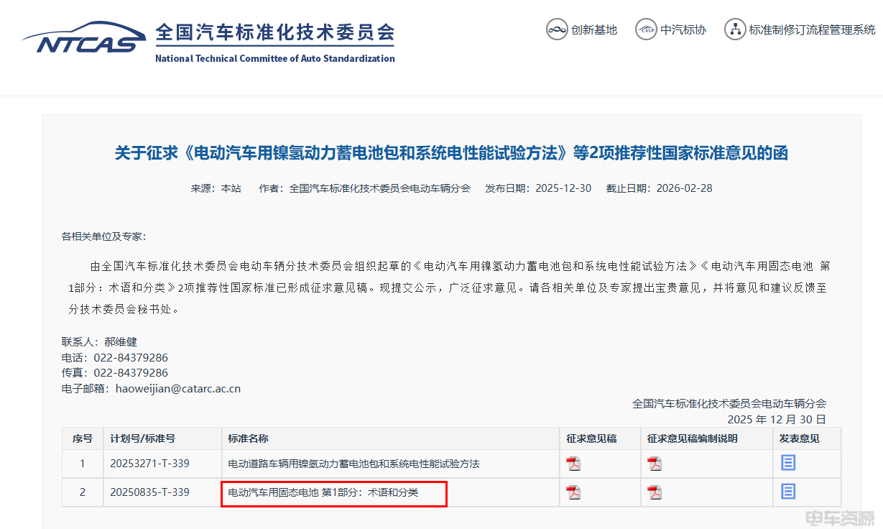Open the 创新基地 text link

[594, 30]
